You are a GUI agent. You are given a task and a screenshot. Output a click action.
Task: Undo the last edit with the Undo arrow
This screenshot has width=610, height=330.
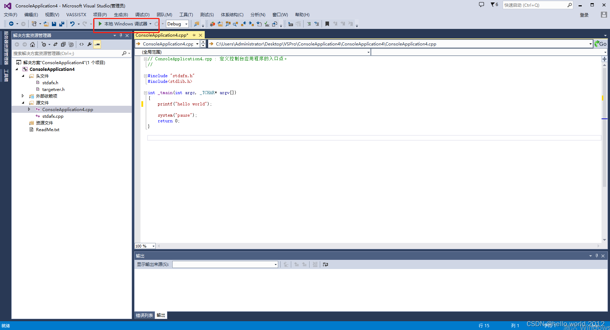[x=72, y=24]
